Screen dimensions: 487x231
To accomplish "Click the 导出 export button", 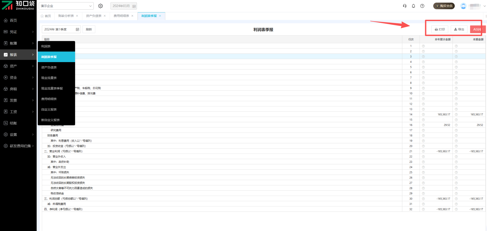I will [459, 29].
